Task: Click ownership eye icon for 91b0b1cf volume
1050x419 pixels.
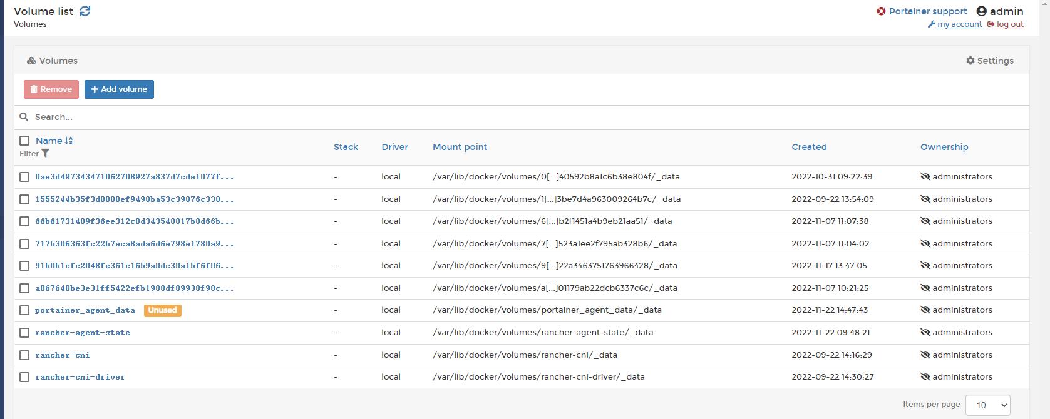Action: click(x=925, y=266)
